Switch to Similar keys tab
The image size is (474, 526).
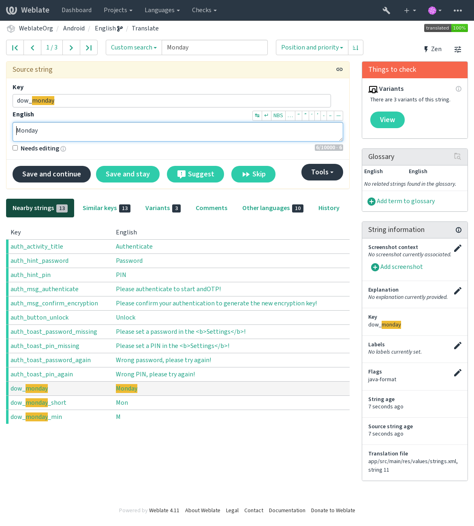[x=106, y=208]
